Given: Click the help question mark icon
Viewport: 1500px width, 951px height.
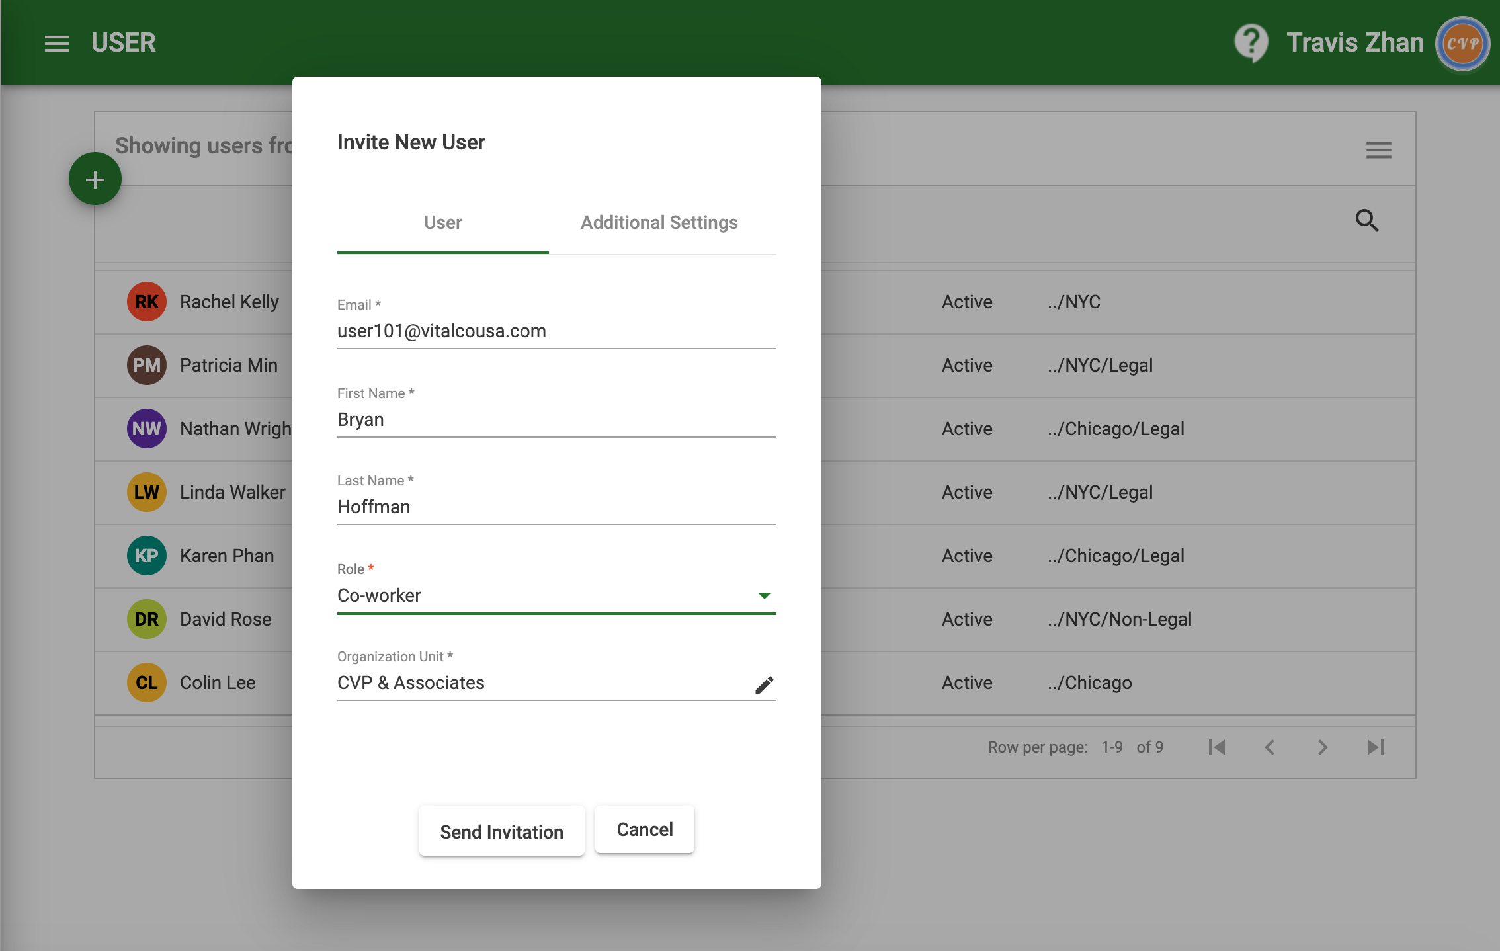Looking at the screenshot, I should (x=1251, y=43).
